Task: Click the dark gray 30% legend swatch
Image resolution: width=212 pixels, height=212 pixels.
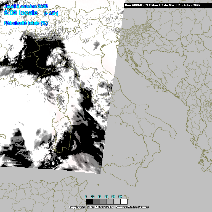Action: pos(96,202)
